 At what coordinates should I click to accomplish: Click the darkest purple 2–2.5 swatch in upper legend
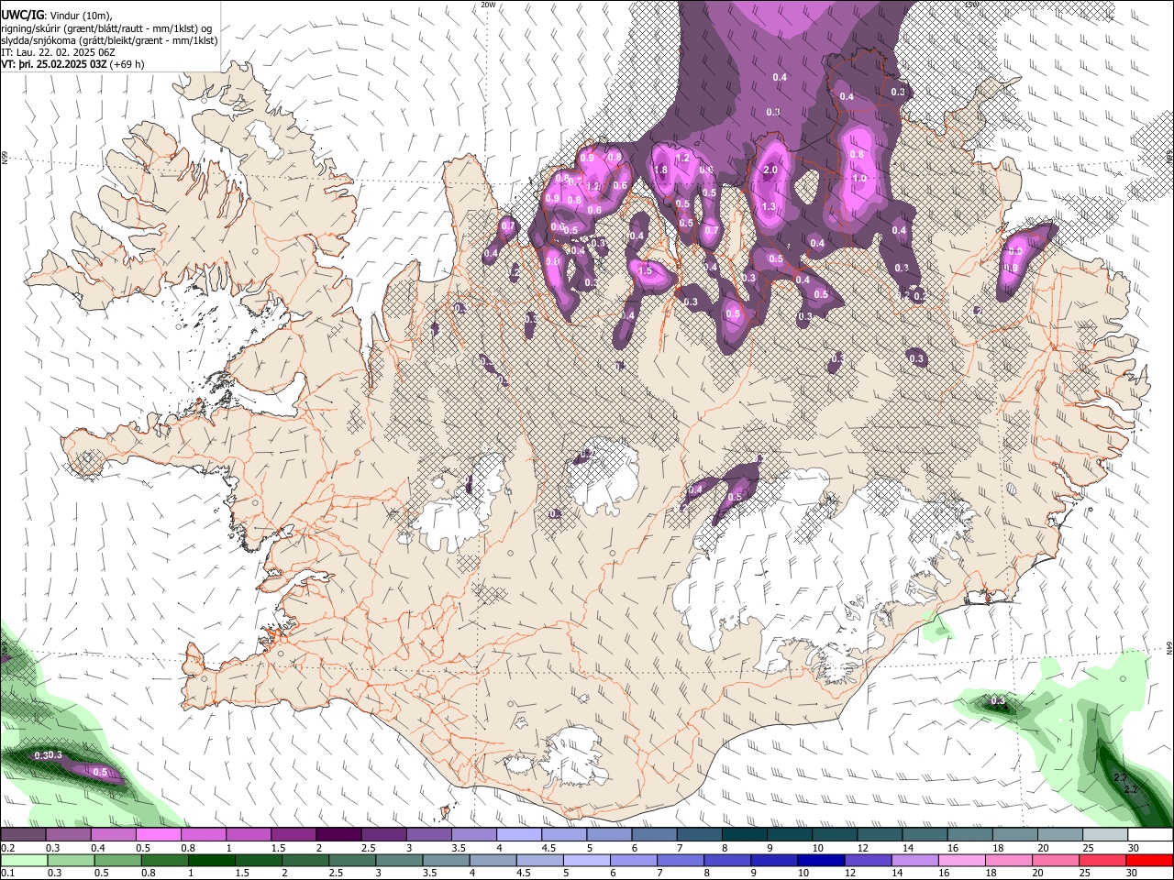point(338,835)
